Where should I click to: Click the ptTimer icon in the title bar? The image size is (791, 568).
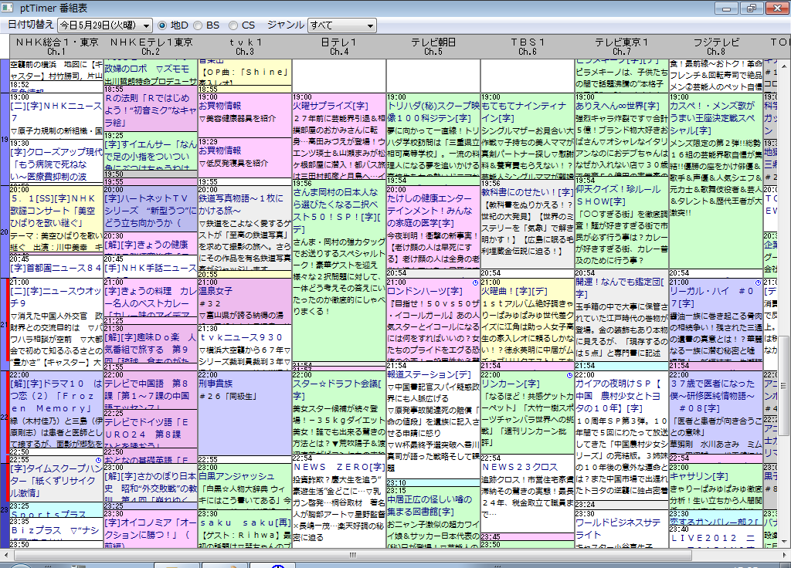(8, 8)
